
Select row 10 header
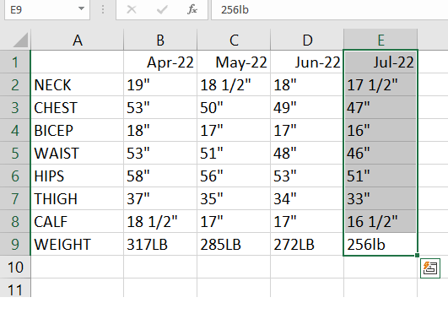click(x=15, y=267)
